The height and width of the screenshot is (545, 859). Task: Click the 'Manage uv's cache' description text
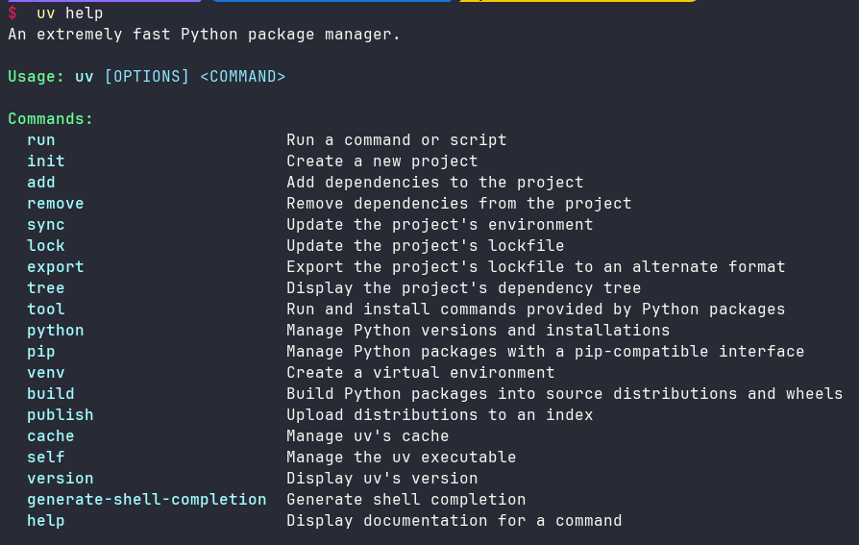click(368, 436)
